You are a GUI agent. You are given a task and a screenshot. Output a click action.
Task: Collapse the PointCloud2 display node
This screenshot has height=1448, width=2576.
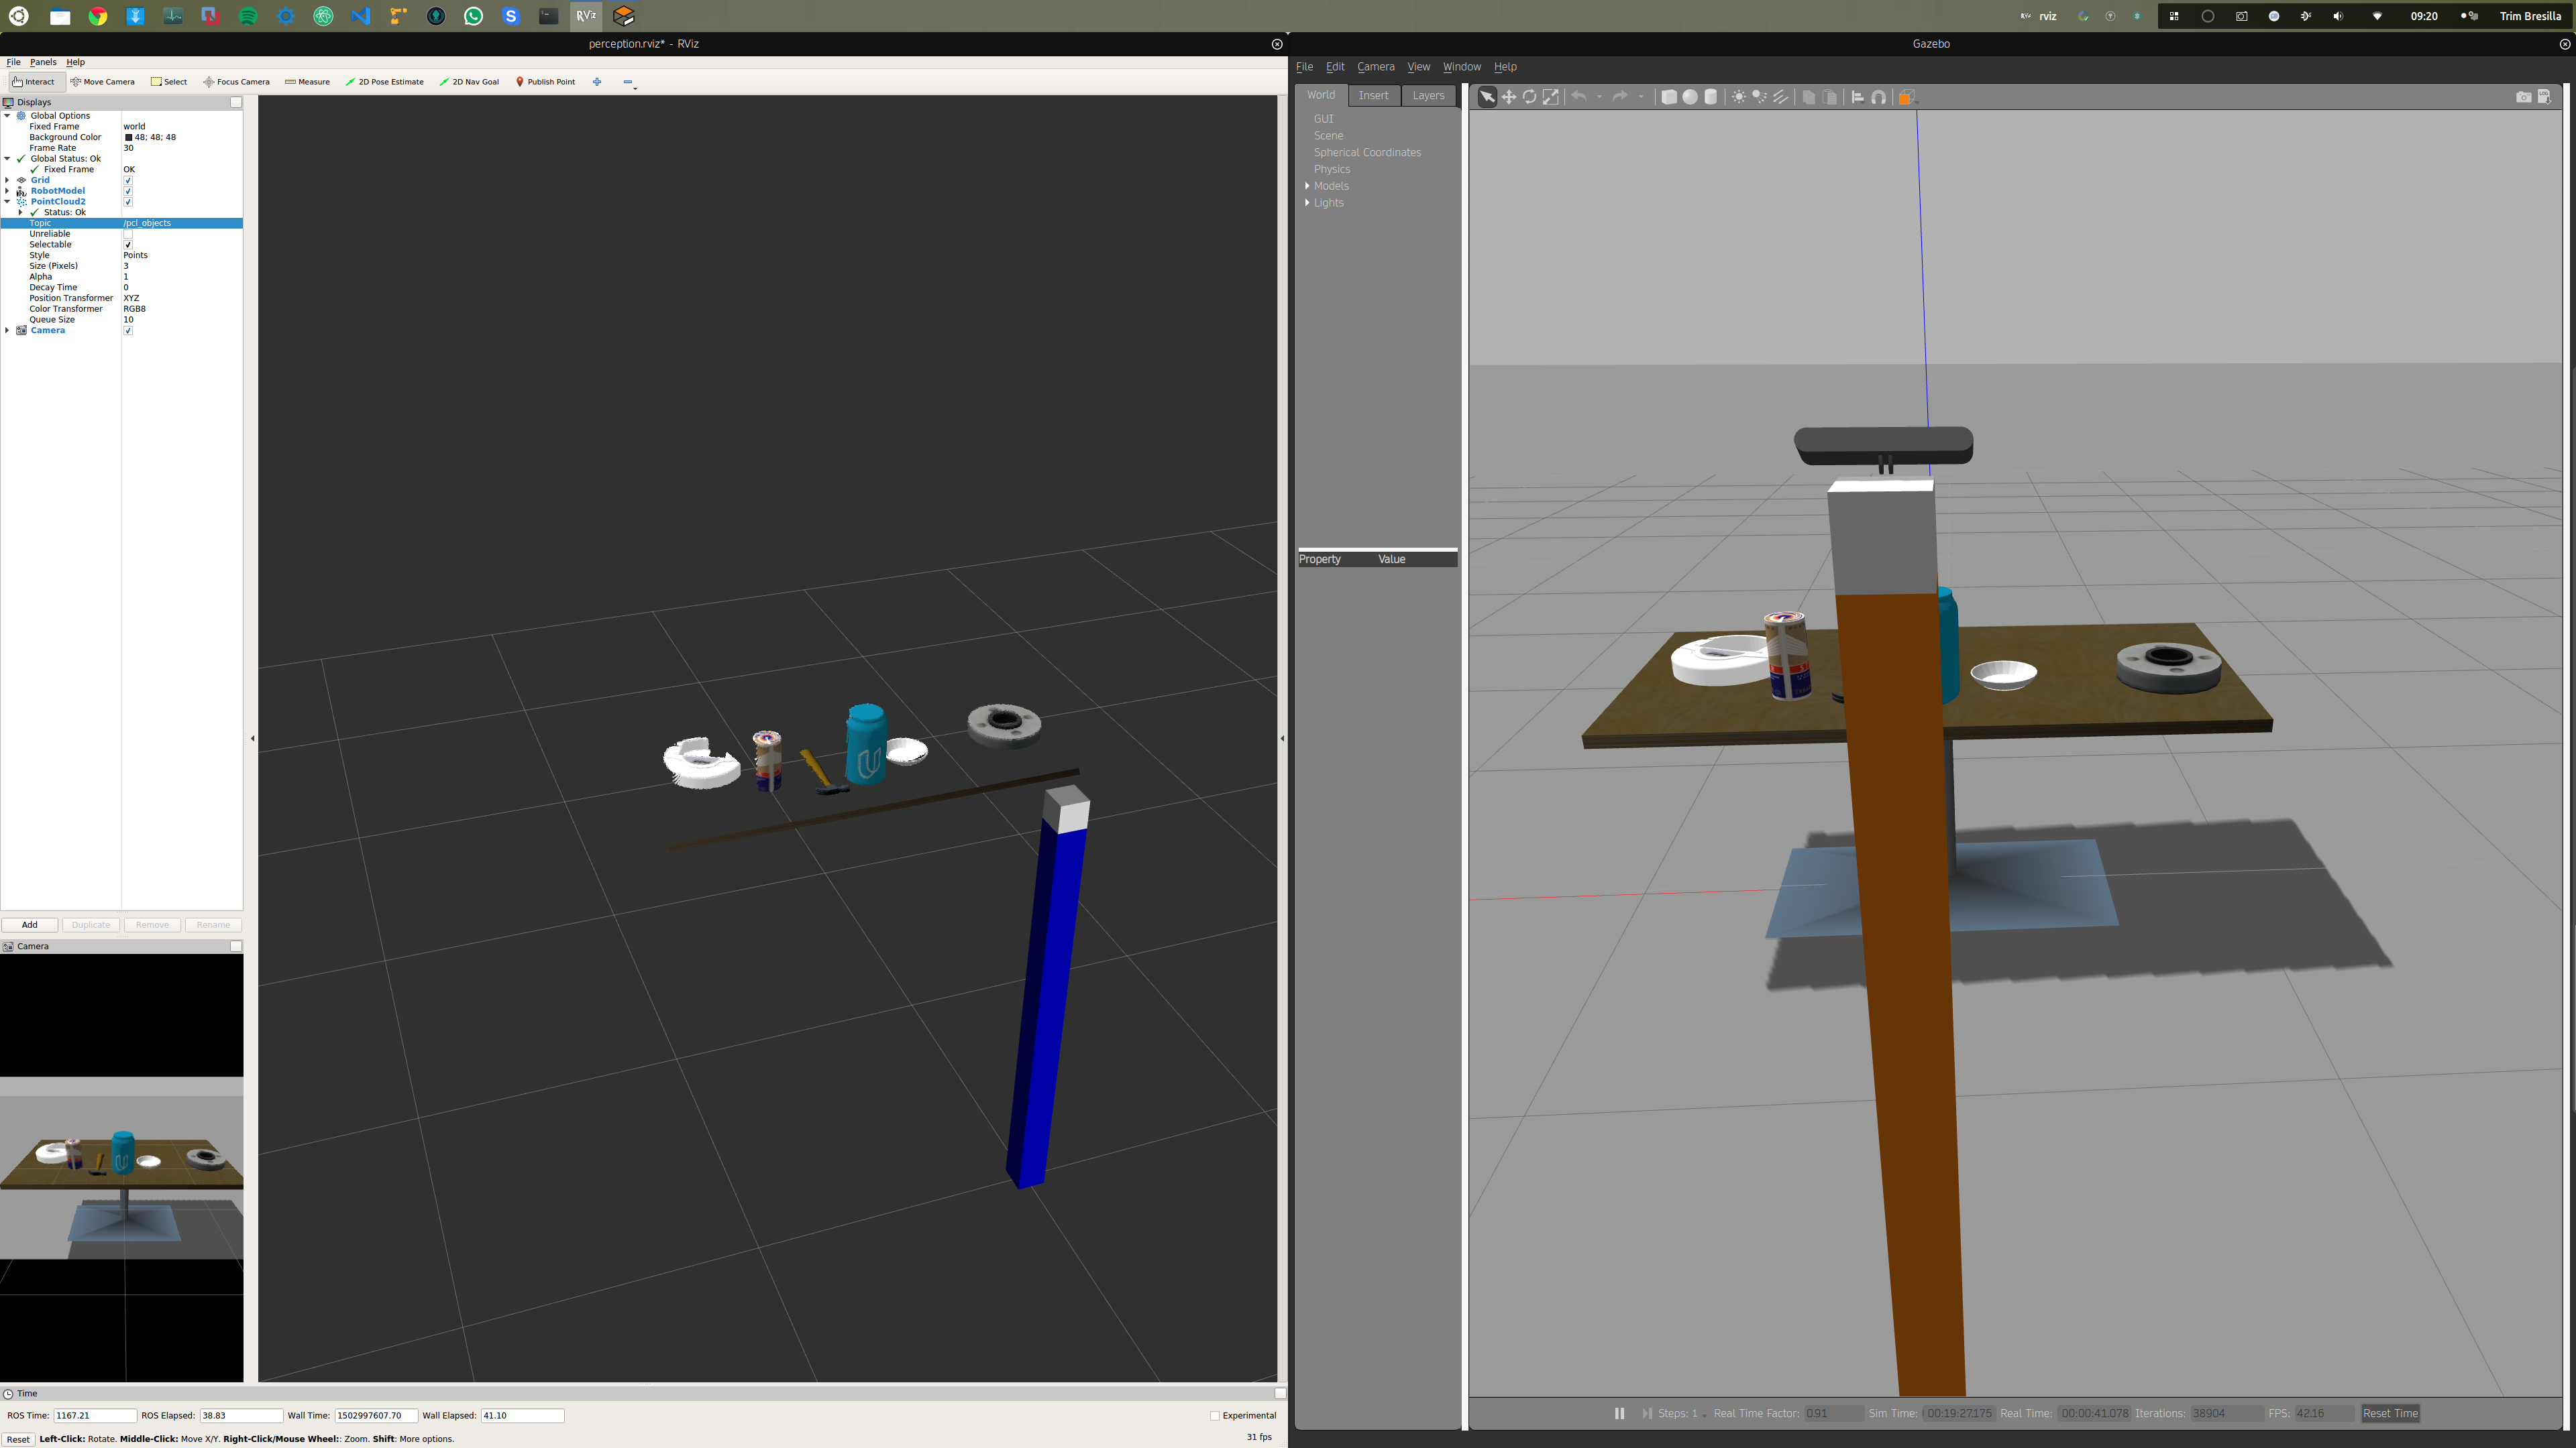tap(8, 202)
